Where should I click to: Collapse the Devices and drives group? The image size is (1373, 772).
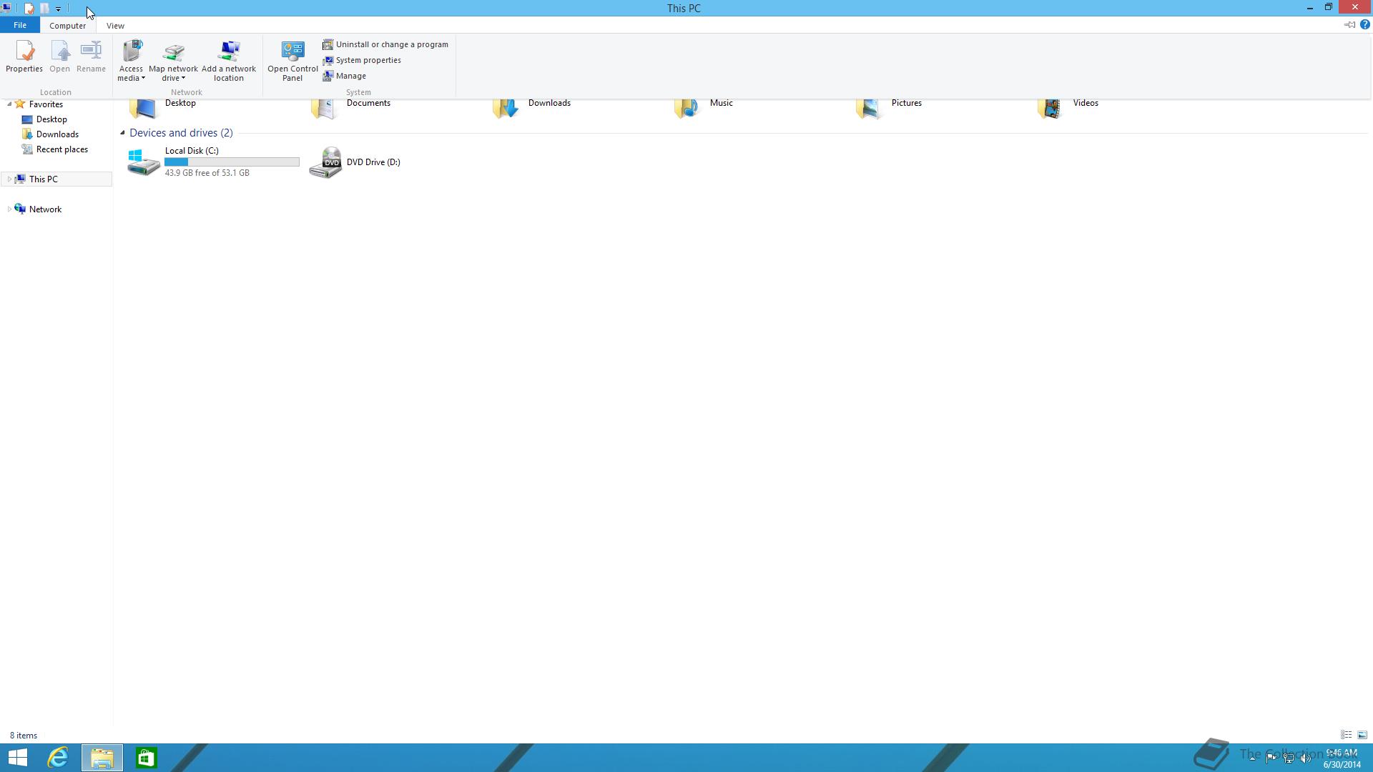[x=122, y=133]
